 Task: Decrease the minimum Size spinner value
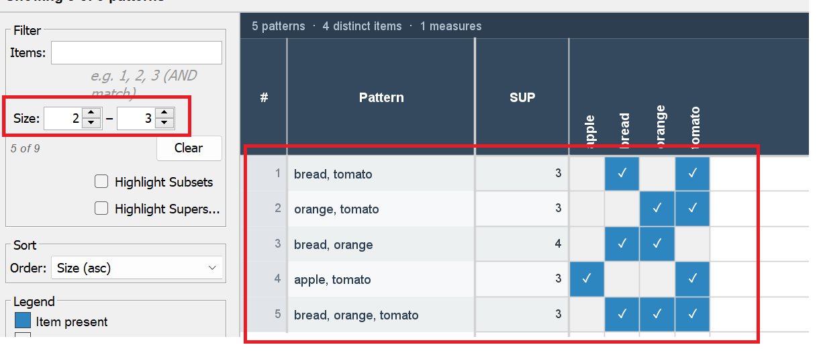pyautogui.click(x=91, y=123)
